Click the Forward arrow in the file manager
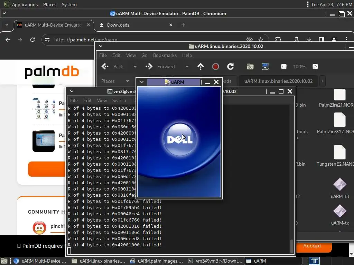Screen dimensions: 354x265 (149, 67)
